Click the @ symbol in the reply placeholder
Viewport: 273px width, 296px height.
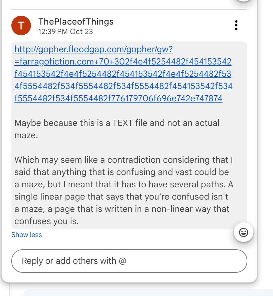122,261
